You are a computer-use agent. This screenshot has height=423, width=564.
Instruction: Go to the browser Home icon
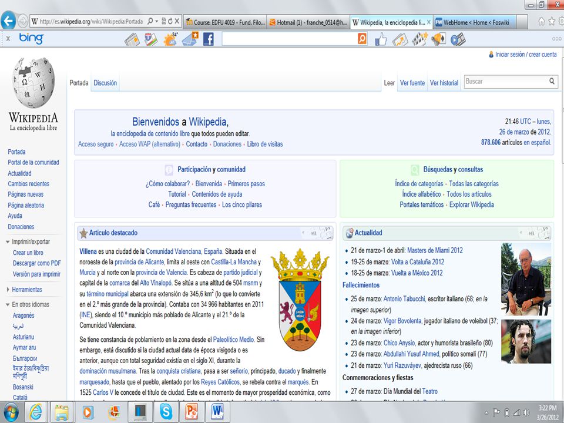coord(541,22)
